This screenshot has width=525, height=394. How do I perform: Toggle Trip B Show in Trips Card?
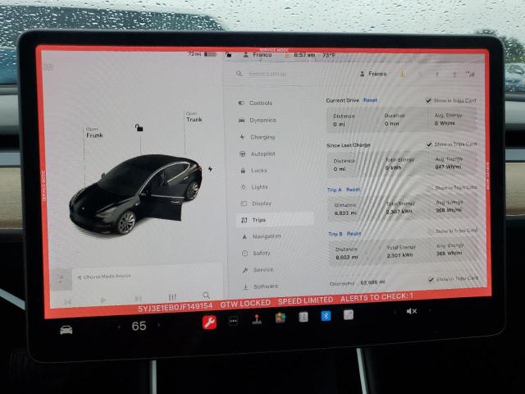point(431,231)
